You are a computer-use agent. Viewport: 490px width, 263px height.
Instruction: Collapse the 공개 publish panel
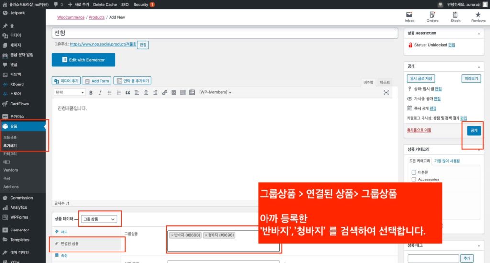pos(478,67)
